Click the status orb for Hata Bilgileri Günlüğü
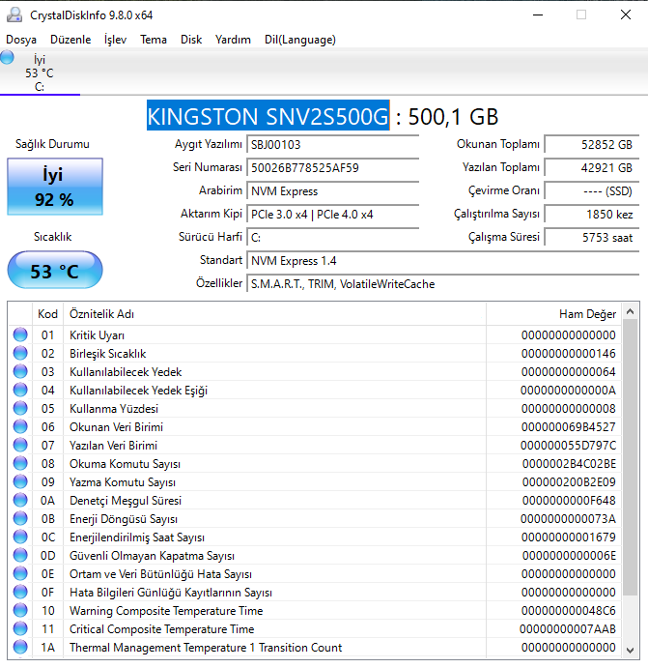 (20, 593)
